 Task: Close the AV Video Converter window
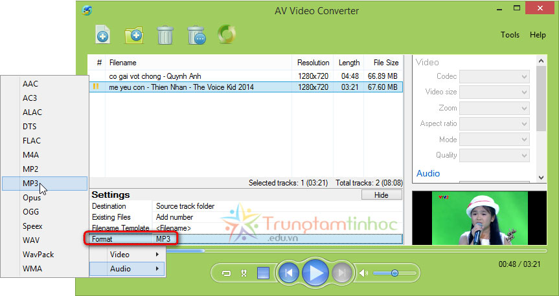click(540, 8)
